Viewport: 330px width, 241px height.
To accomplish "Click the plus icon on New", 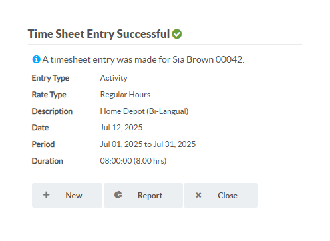I will [47, 195].
